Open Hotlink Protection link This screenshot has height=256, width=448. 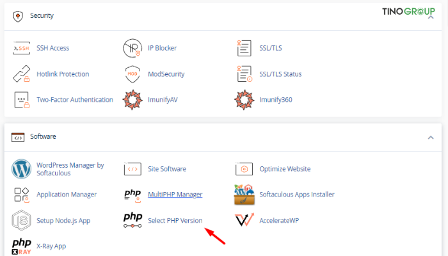(63, 74)
